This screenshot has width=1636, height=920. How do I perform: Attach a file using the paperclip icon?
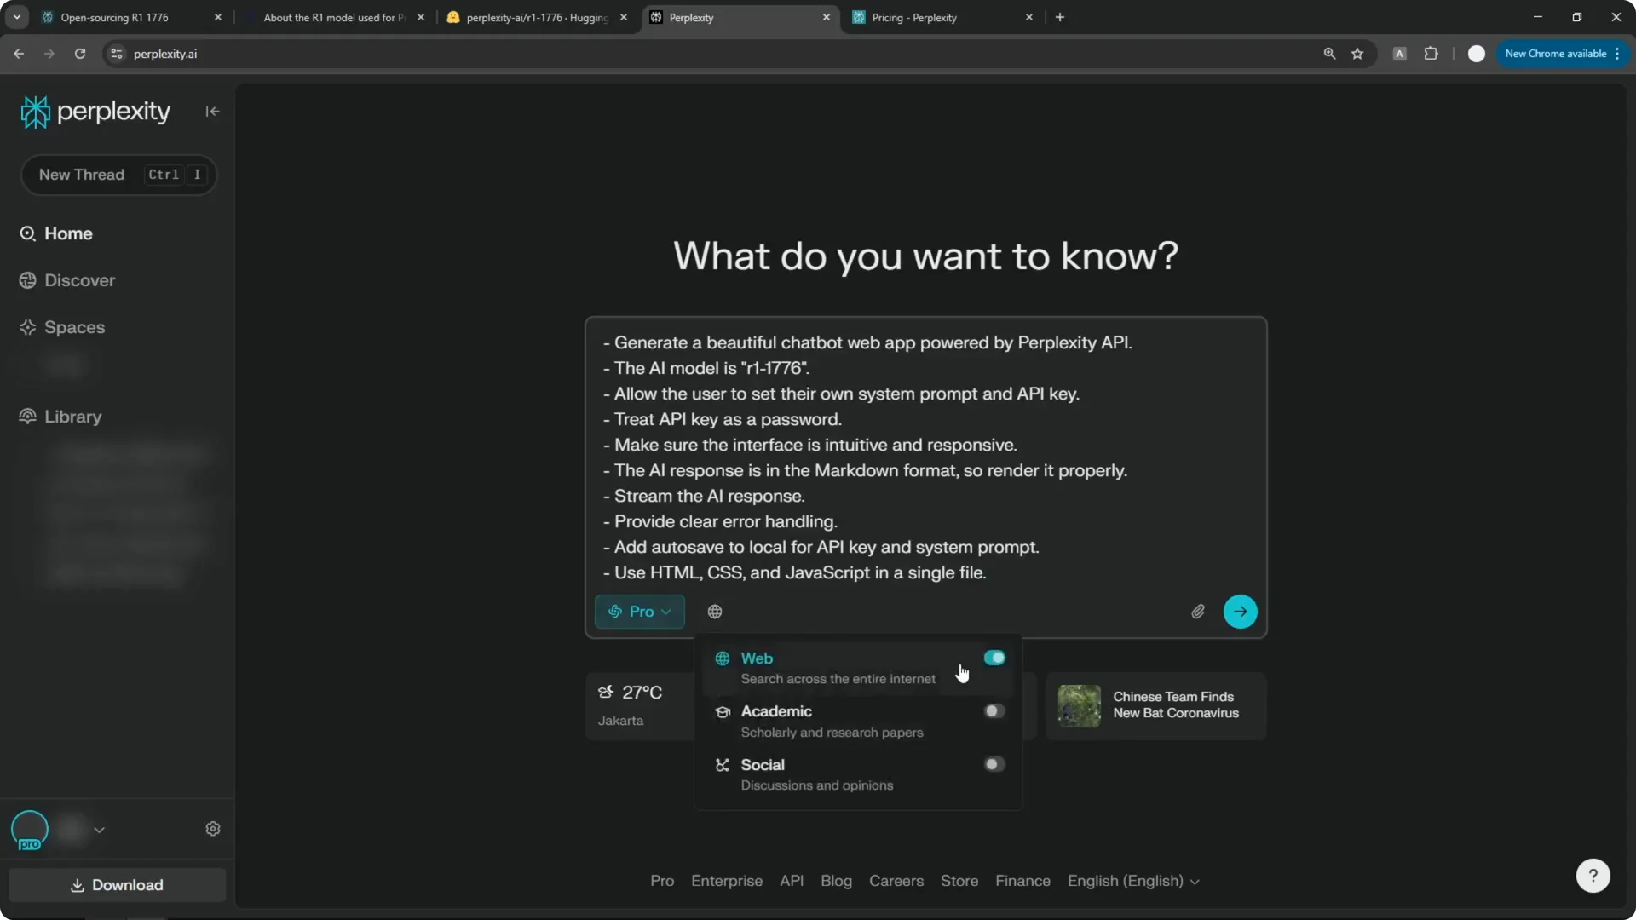(x=1198, y=612)
